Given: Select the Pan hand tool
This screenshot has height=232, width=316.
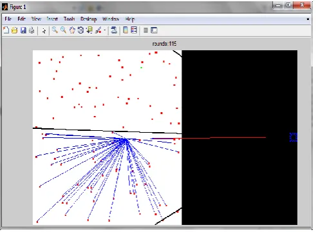Looking at the screenshot, I should click(72, 30).
